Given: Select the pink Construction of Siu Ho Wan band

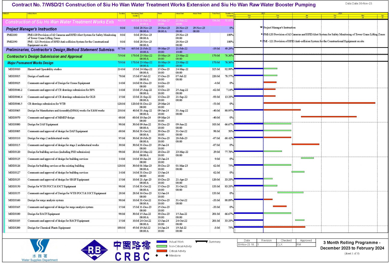Looking at the screenshot, I should (118, 22).
